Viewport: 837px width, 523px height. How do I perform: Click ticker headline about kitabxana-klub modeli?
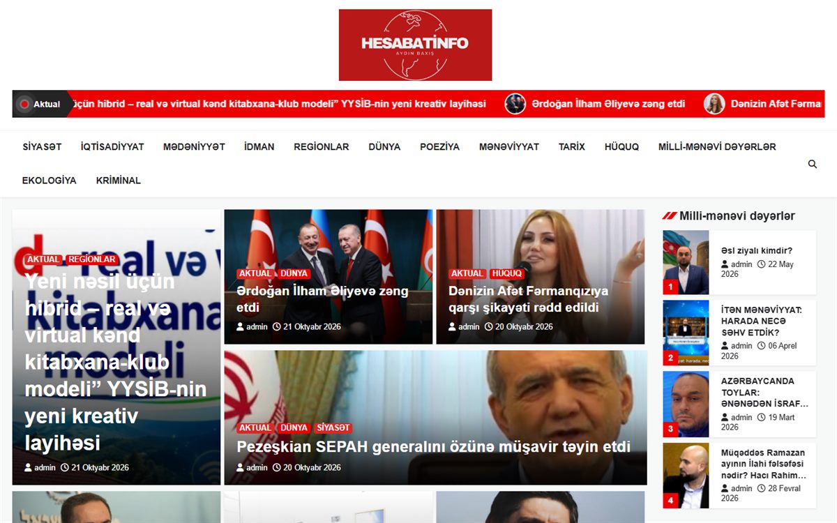point(279,104)
